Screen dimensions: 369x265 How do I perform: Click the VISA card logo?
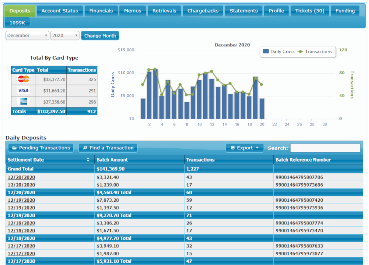pyautogui.click(x=23, y=91)
